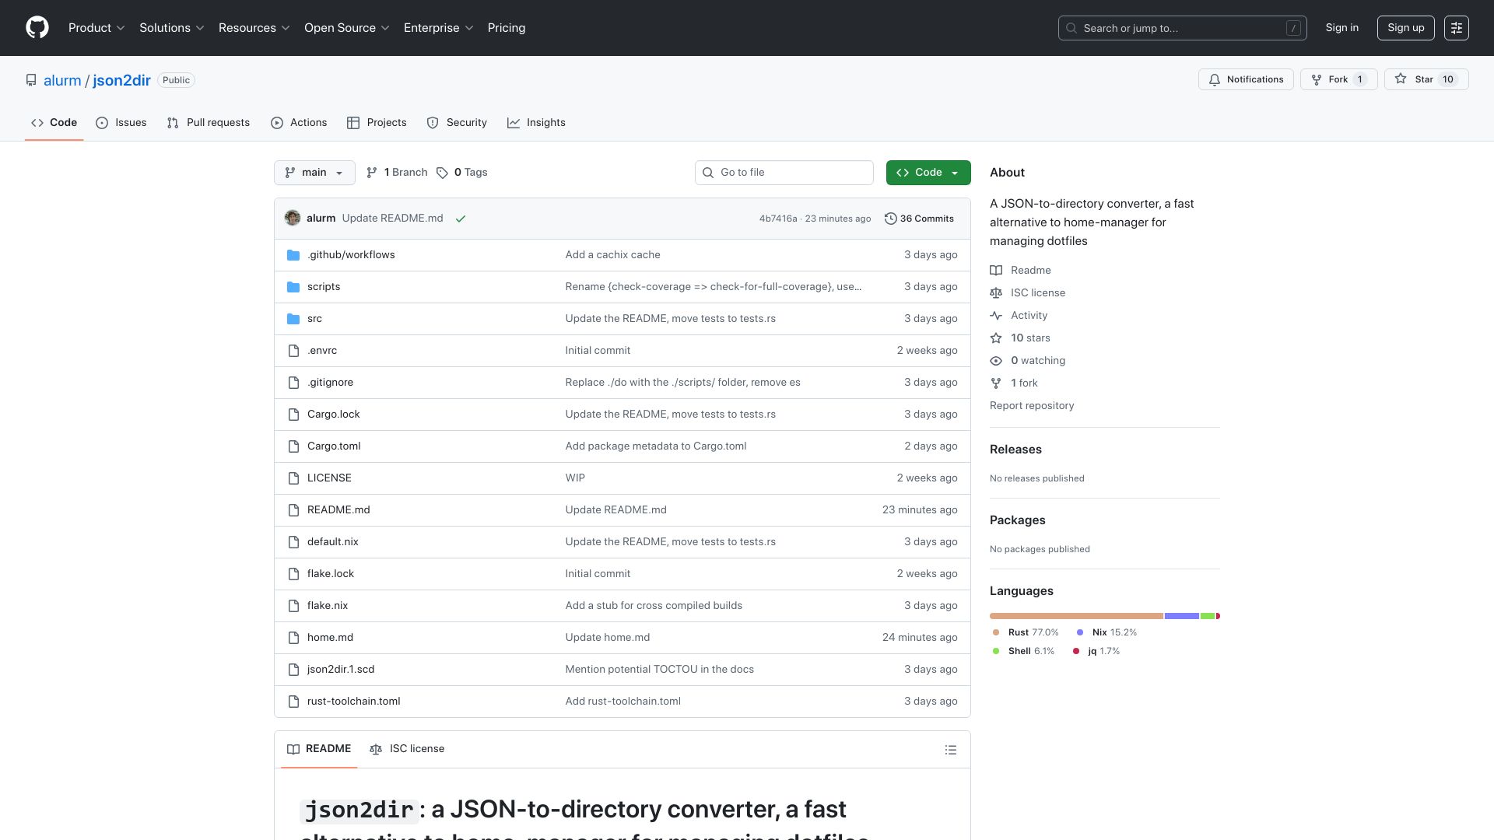The width and height of the screenshot is (1494, 840).
Task: Click the Sign up button
Action: 1406,28
